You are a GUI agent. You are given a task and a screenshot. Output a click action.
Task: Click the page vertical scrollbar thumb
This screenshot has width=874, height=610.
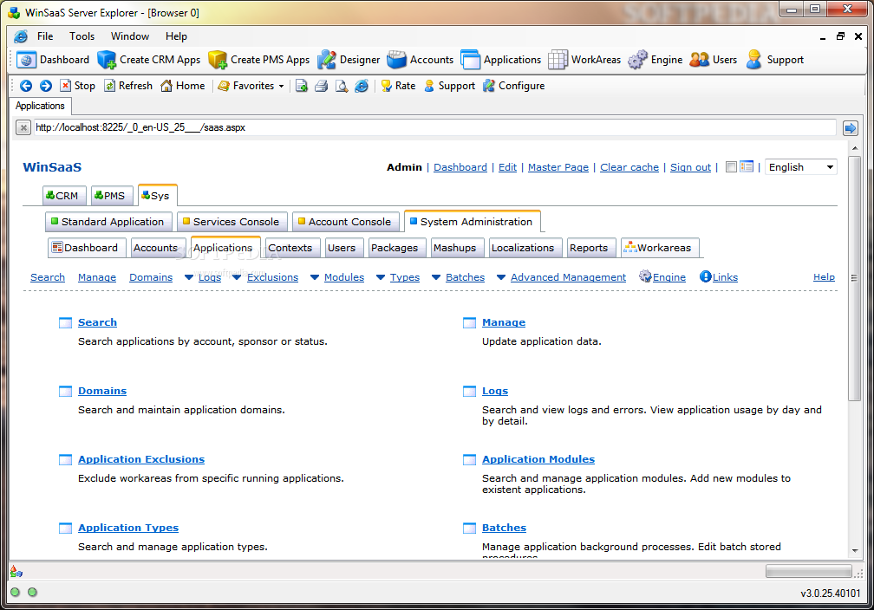[855, 278]
